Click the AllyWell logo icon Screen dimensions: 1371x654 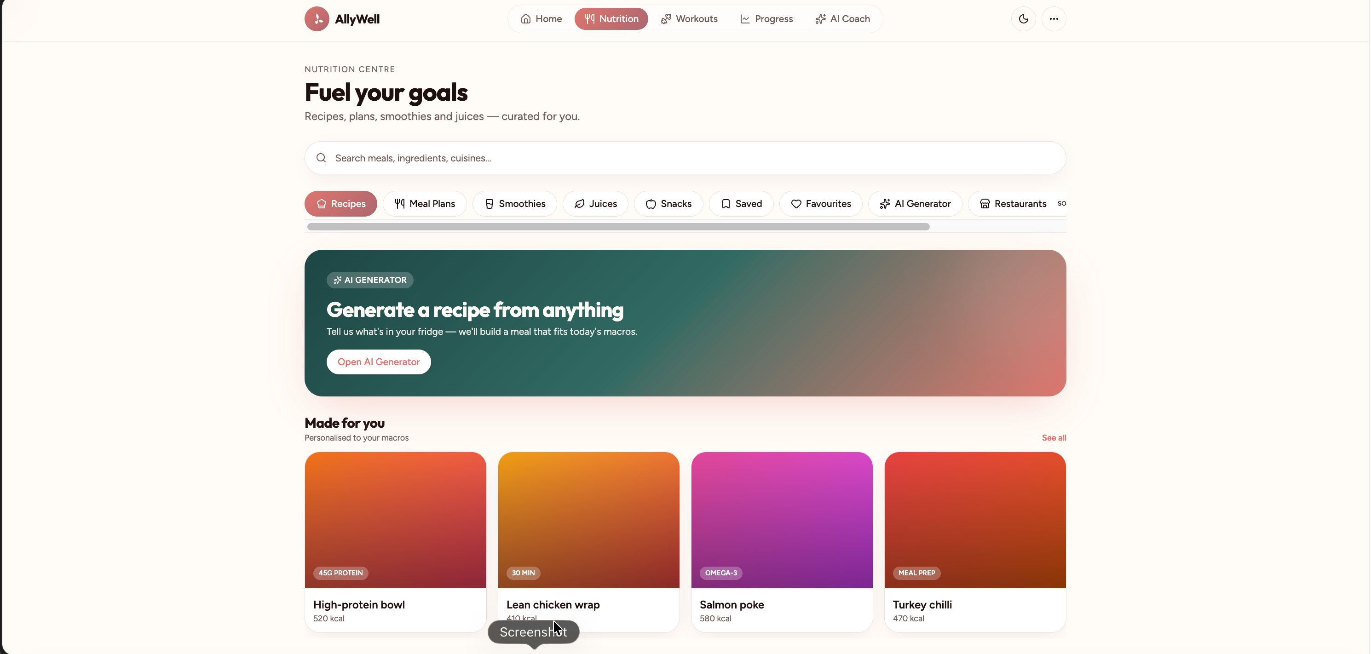point(317,18)
